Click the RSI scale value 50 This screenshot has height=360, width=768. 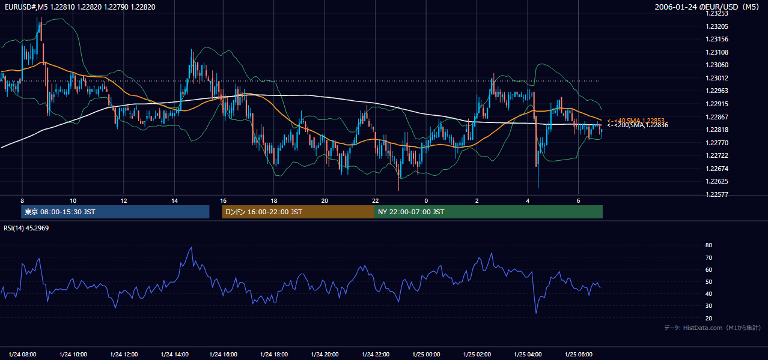pyautogui.click(x=709, y=281)
